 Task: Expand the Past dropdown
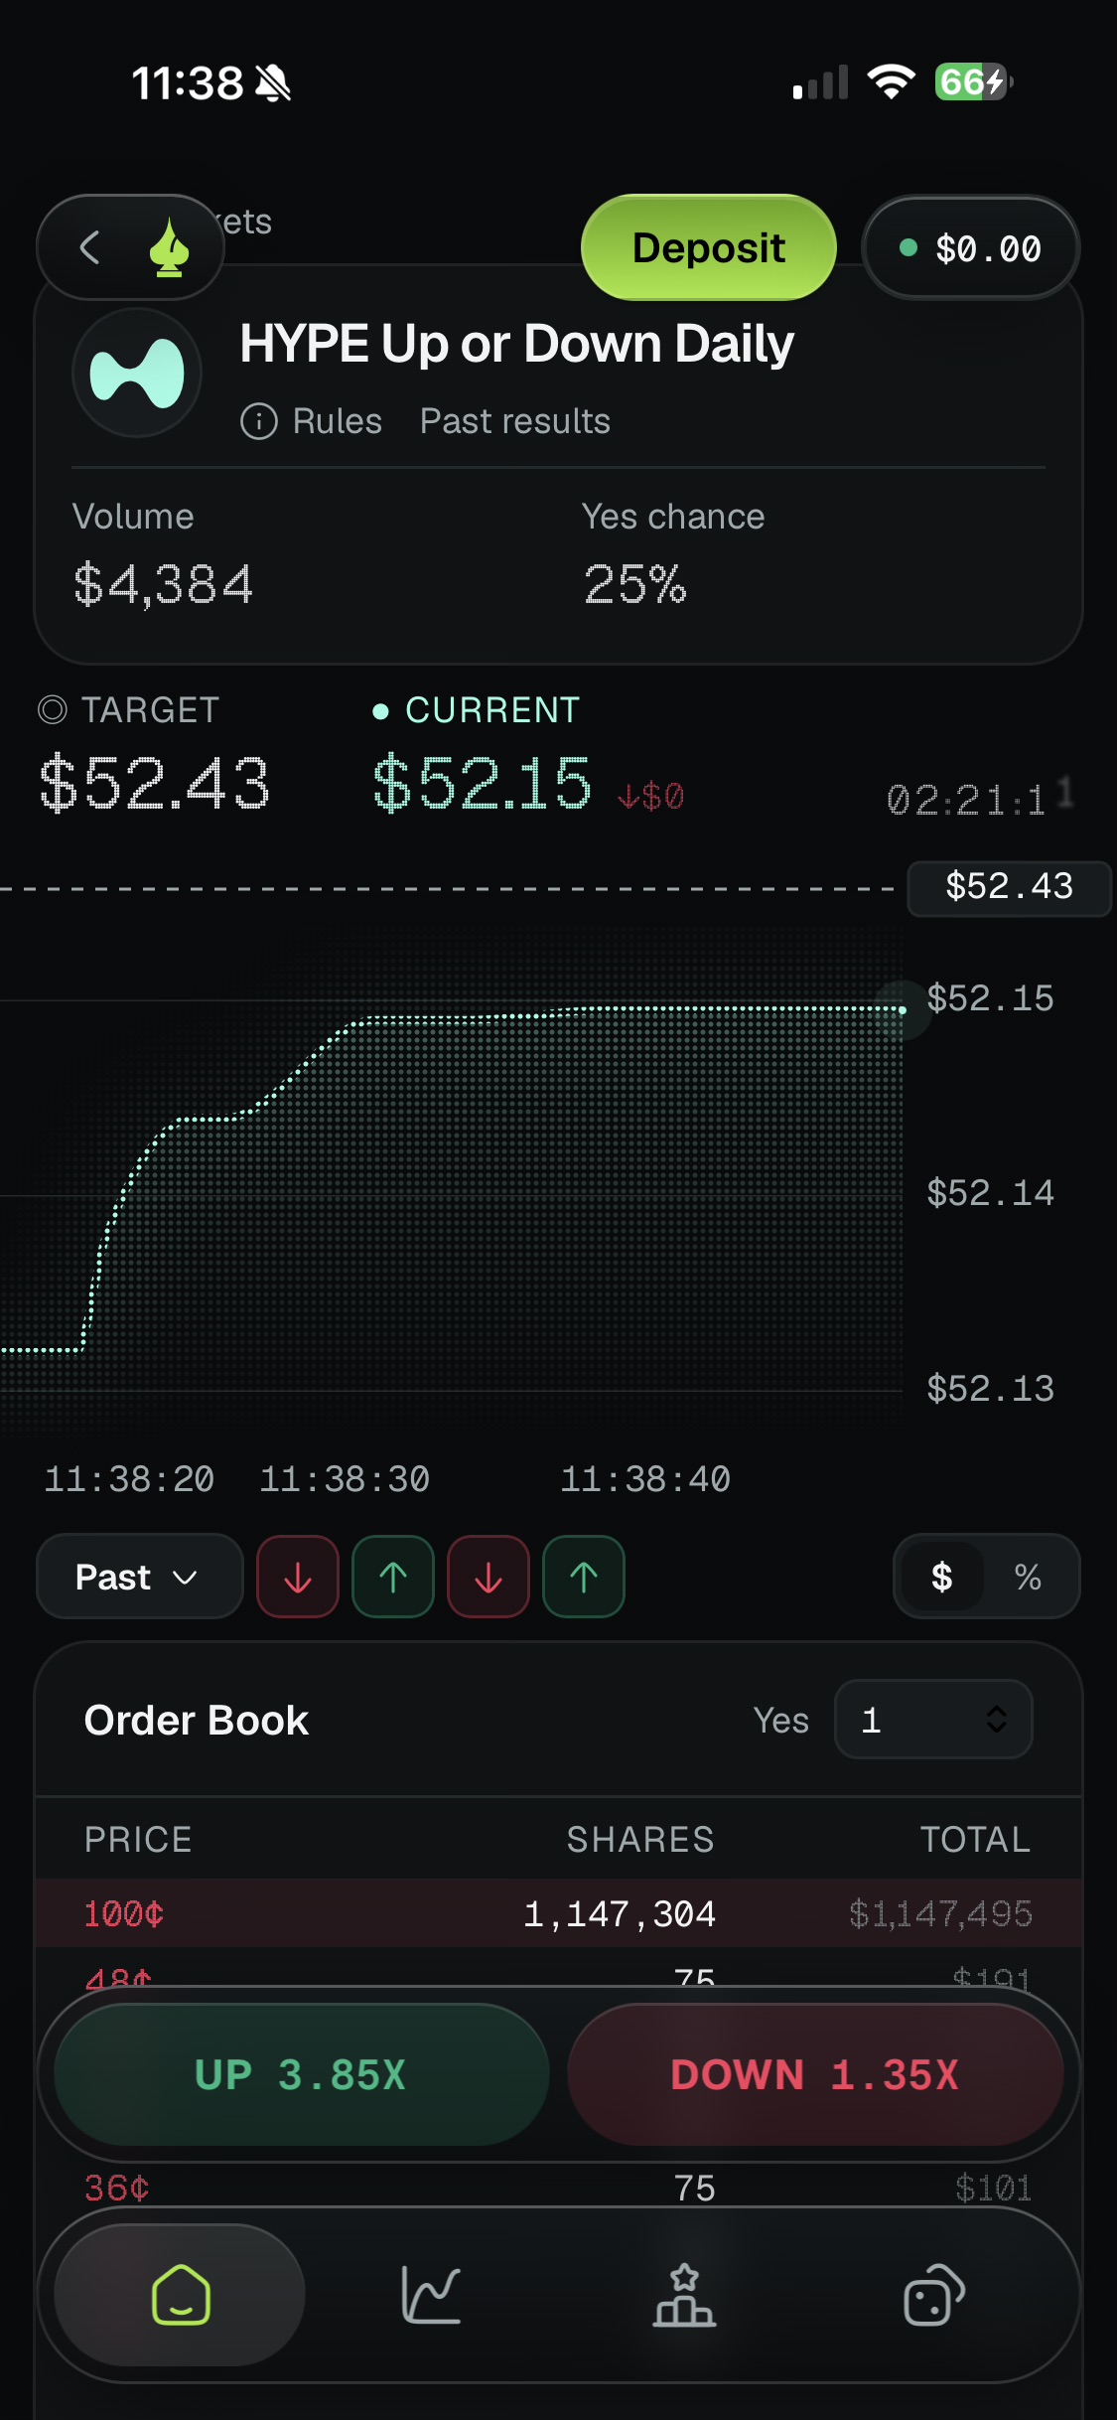tap(139, 1577)
